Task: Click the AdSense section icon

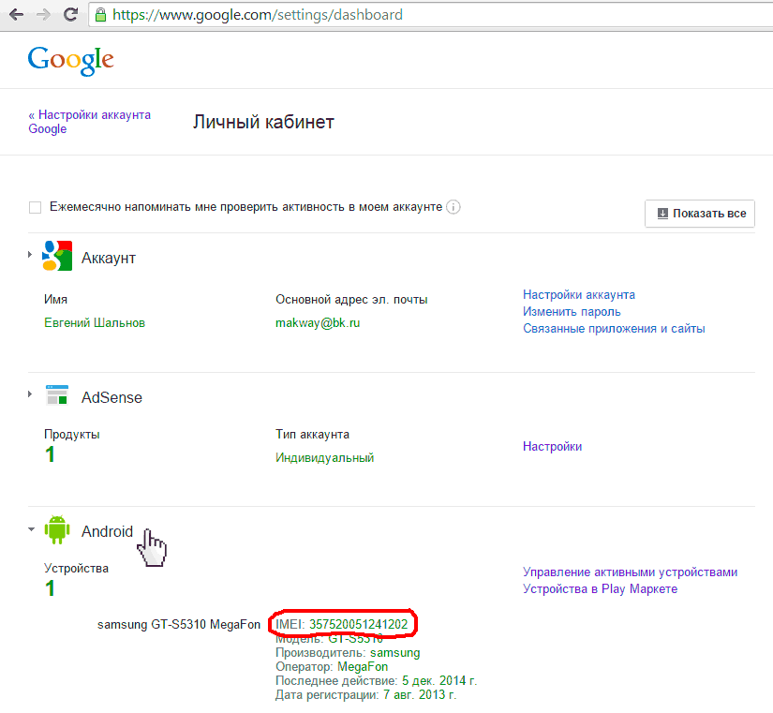Action: (57, 397)
